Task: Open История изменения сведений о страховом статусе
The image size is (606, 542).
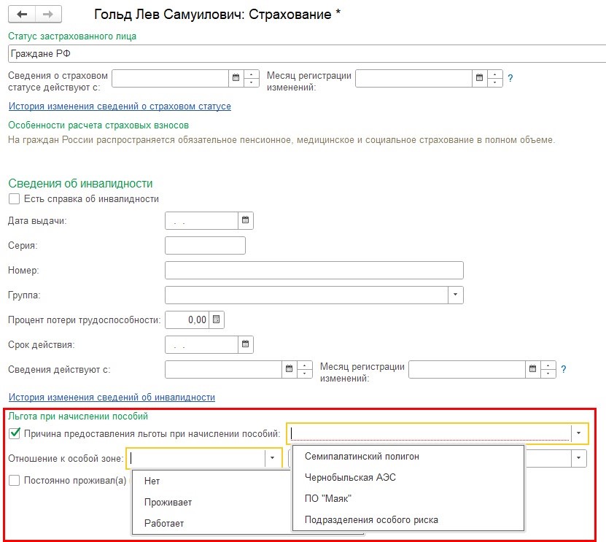Action: (120, 107)
